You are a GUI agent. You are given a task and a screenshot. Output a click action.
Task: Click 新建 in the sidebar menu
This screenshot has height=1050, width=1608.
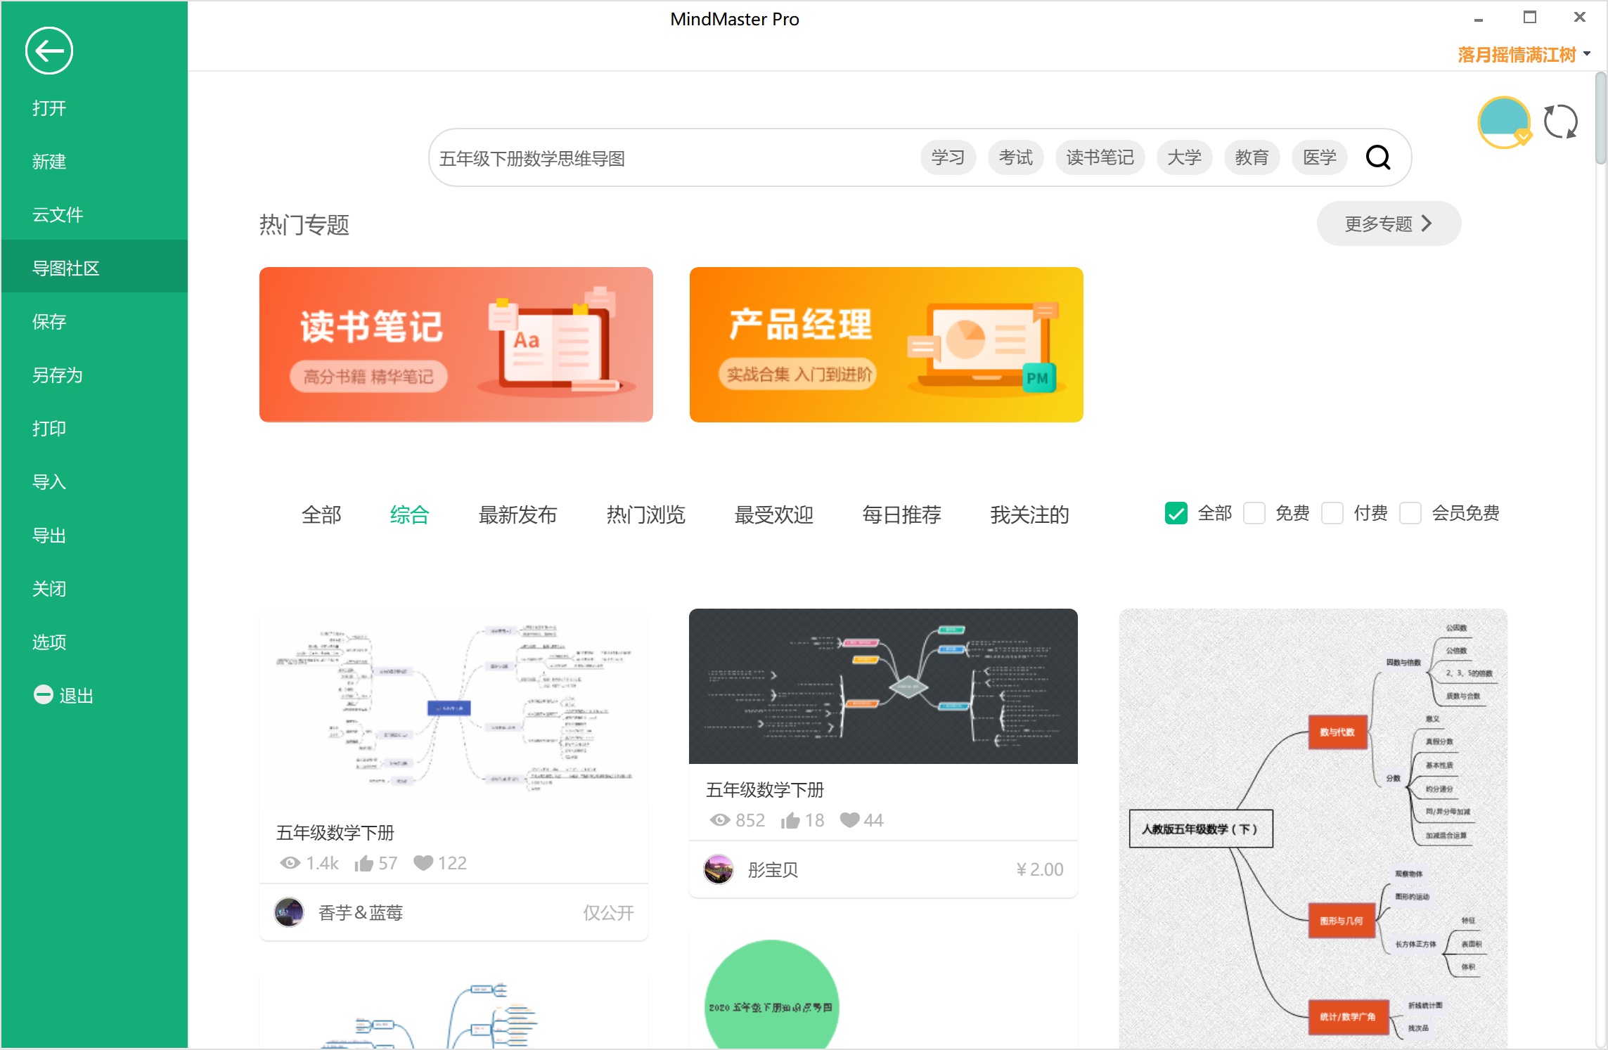click(x=94, y=162)
